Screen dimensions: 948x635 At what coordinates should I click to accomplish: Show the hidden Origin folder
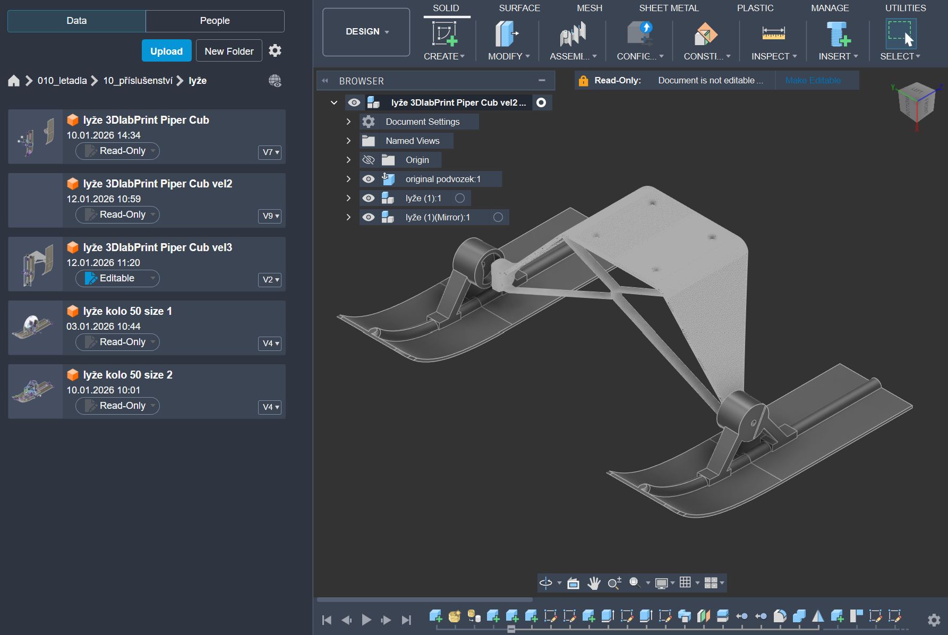tap(368, 160)
